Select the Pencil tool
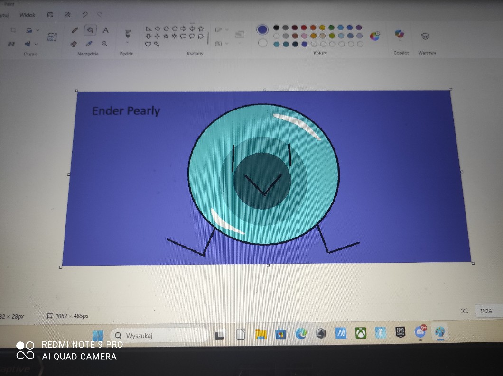Viewport: 503px width, 376px height. click(x=75, y=30)
